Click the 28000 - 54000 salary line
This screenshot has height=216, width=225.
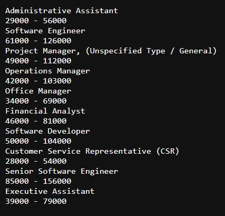point(36,161)
